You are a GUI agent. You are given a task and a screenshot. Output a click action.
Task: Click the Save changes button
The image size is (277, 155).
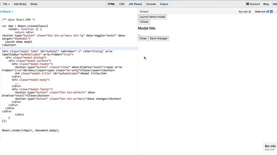[158, 38]
